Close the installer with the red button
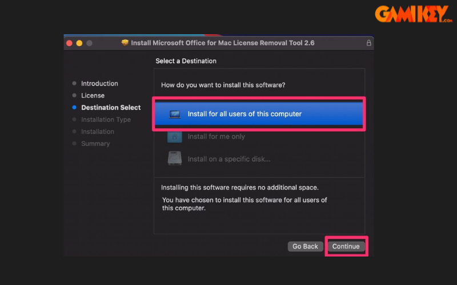The width and height of the screenshot is (457, 285). pos(69,43)
